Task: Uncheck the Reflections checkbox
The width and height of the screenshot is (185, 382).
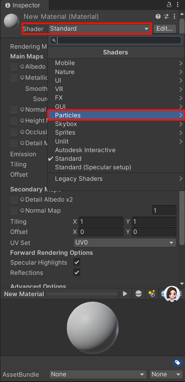Action: click(77, 272)
